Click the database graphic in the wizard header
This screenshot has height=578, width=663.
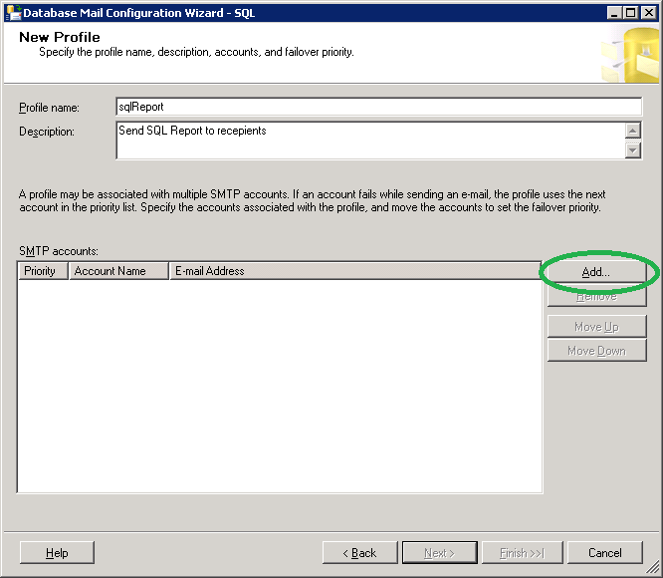coord(630,55)
